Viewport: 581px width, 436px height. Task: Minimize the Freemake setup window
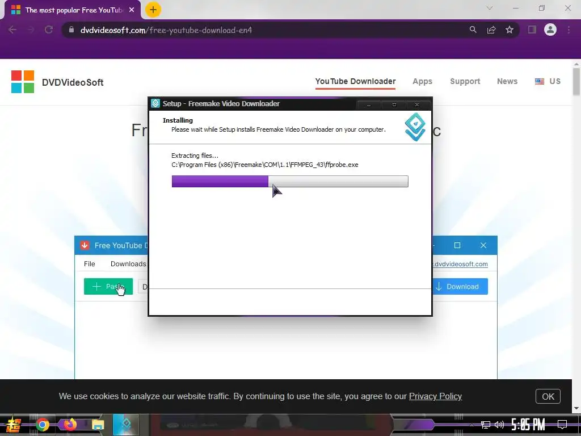368,105
